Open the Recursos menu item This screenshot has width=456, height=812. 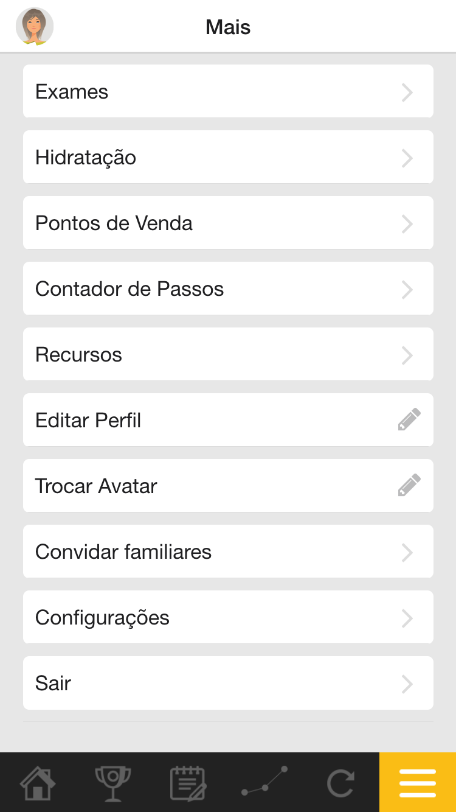pos(79,355)
